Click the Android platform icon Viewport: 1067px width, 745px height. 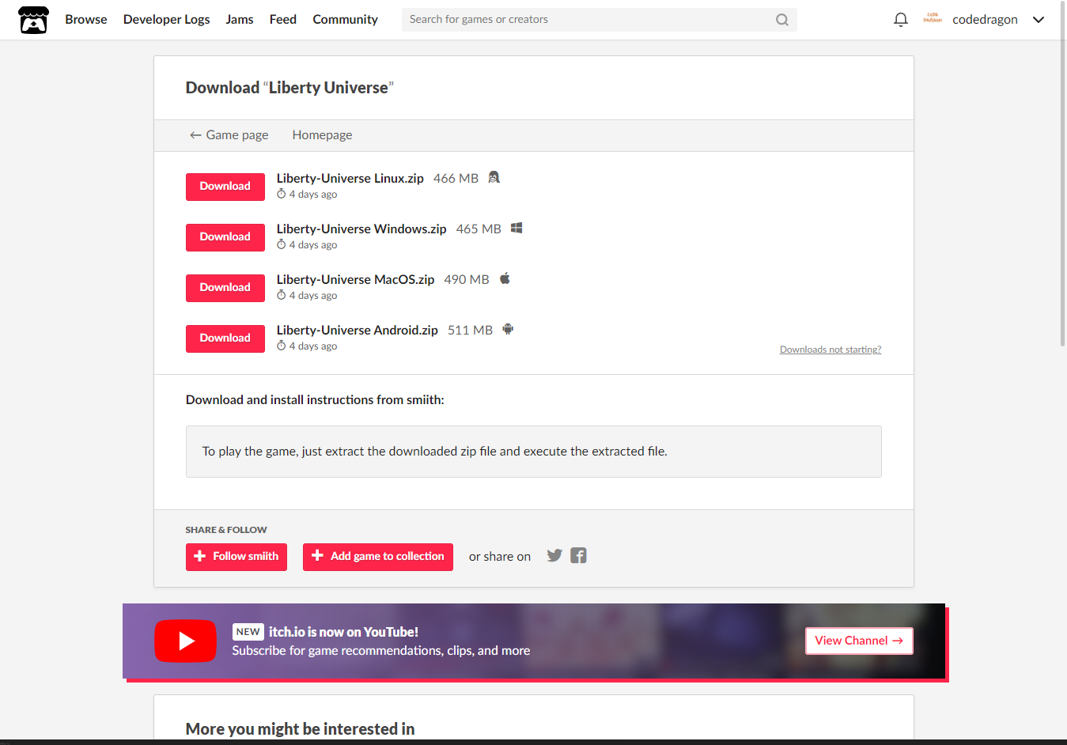click(x=508, y=329)
